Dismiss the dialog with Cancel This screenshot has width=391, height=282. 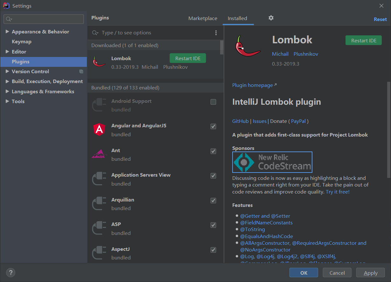[x=337, y=273]
